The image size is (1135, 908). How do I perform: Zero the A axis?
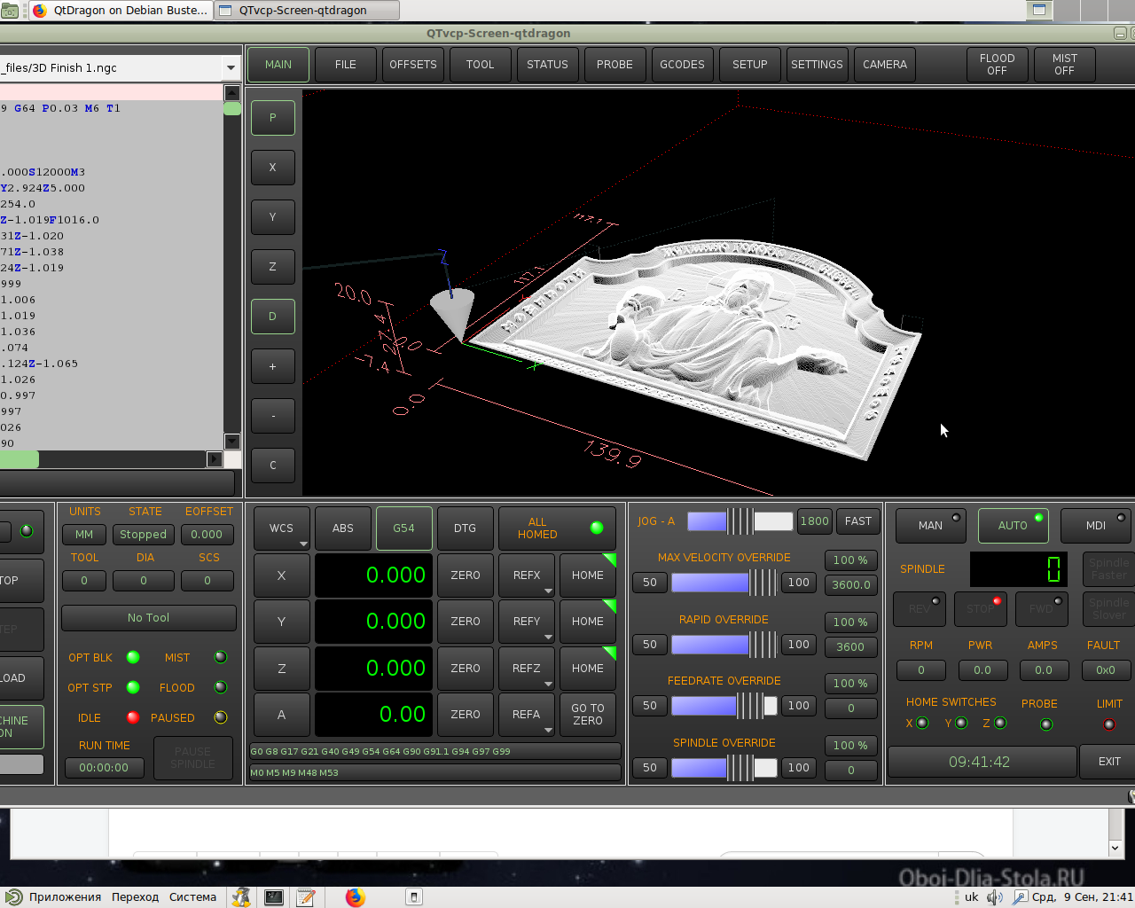465,715
